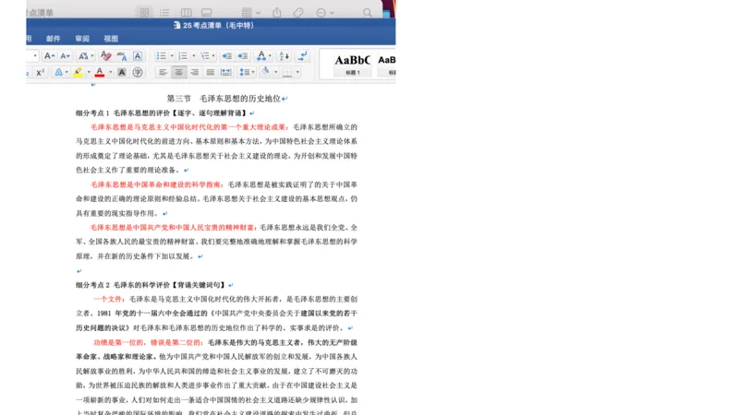Screen dimensions: 739x415
Task: Apply superscript formatting
Action: point(40,72)
